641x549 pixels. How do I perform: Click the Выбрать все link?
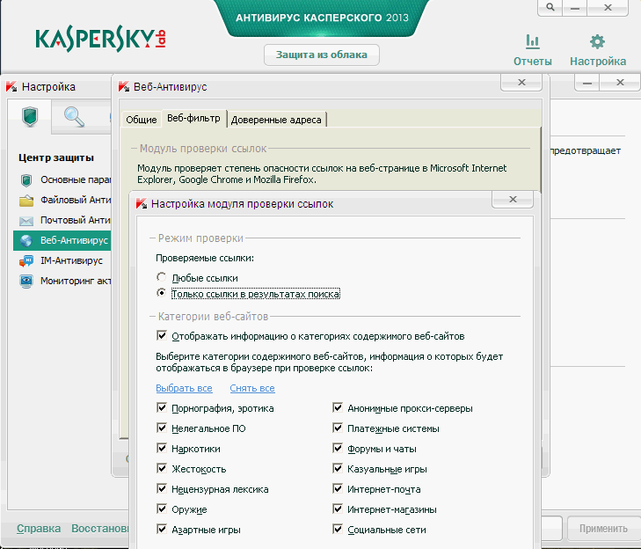coord(184,388)
